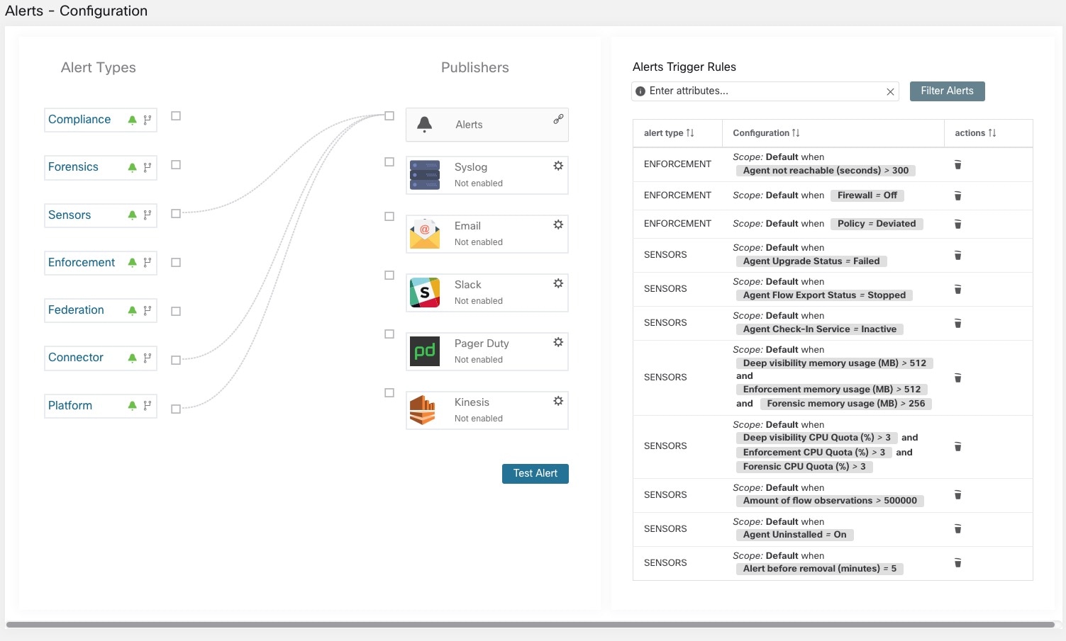Check the checkbox next to Enforcement alert type
Viewport: 1066px width, 641px height.
tap(175, 263)
